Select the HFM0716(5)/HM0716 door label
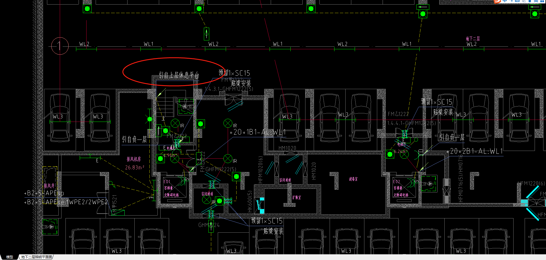 [x=461, y=179]
